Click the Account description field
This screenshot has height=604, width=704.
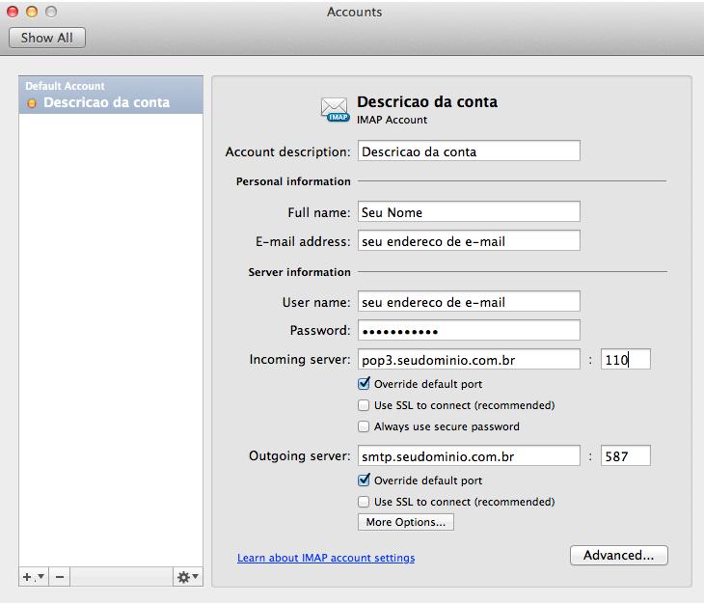[x=469, y=151]
